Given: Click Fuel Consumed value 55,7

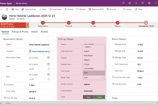Looking at the screenshot, I should click(x=139, y=64).
